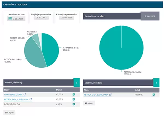
Task: Click comment icon in the ROBERT GOLOB row
Action: 74,104
